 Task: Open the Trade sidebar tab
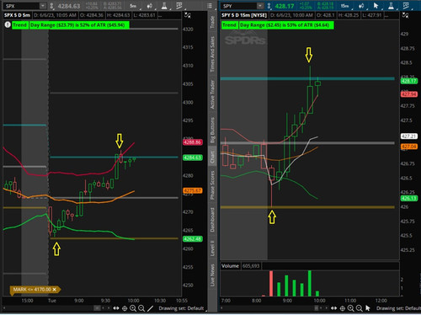[x=212, y=22]
